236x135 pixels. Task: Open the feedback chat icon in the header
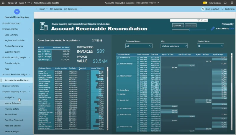(225, 3)
